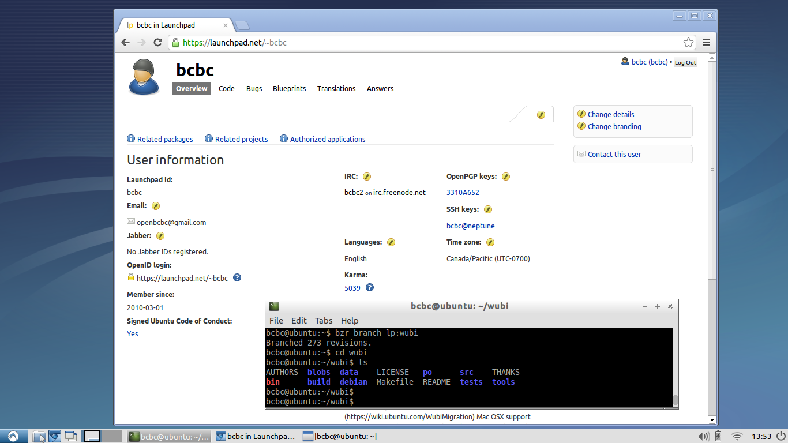This screenshot has width=788, height=443.
Task: Open the Chrome menu (three bars)
Action: (x=706, y=43)
